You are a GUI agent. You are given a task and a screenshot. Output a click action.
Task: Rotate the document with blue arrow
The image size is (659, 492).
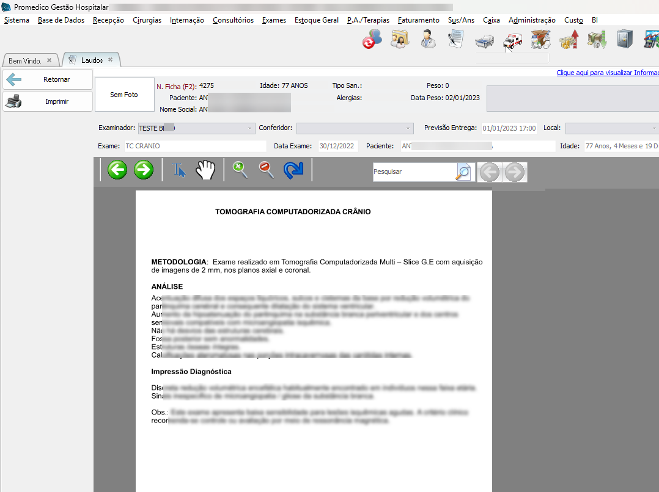point(293,170)
